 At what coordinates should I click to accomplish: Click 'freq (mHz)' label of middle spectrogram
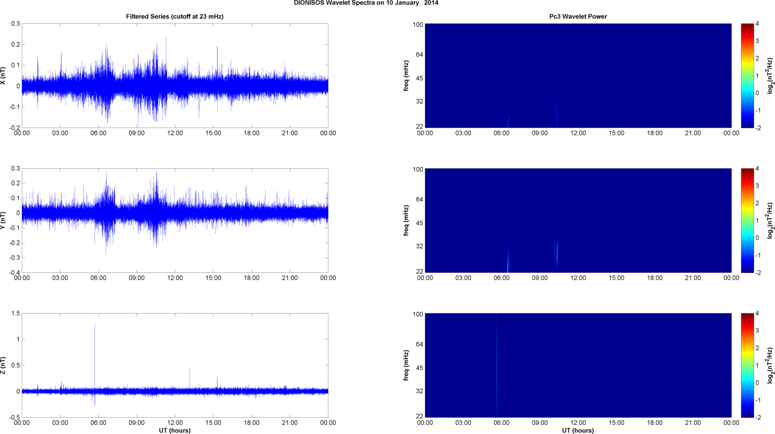(x=406, y=221)
